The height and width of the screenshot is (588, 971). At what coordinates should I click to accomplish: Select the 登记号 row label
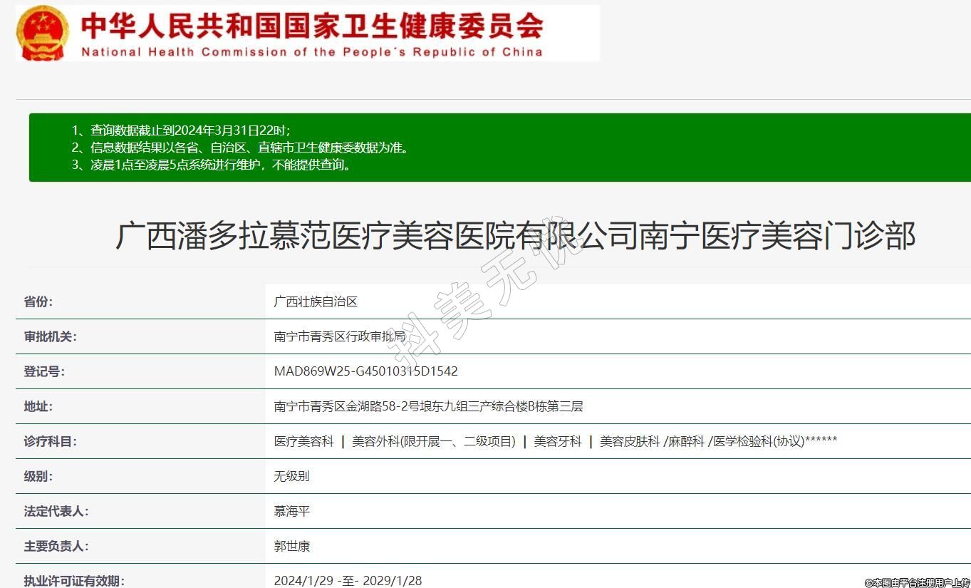(44, 371)
